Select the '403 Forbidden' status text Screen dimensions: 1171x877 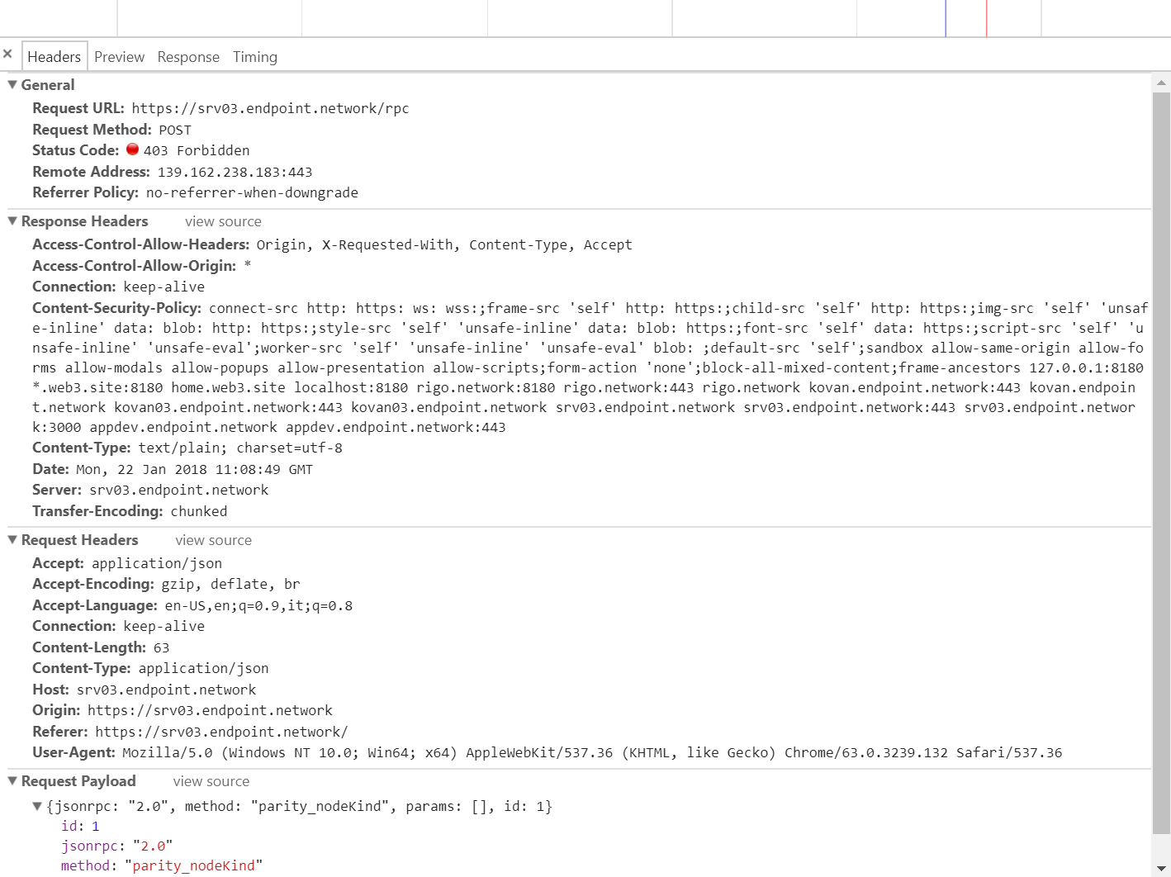tap(197, 150)
